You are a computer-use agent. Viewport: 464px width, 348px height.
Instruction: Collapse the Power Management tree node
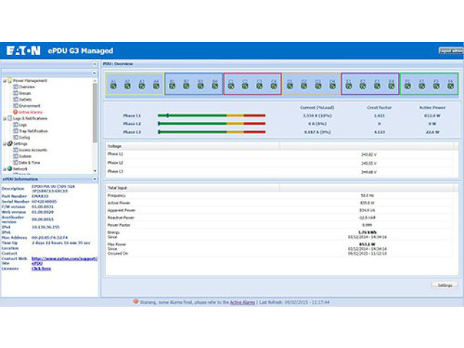(4, 80)
